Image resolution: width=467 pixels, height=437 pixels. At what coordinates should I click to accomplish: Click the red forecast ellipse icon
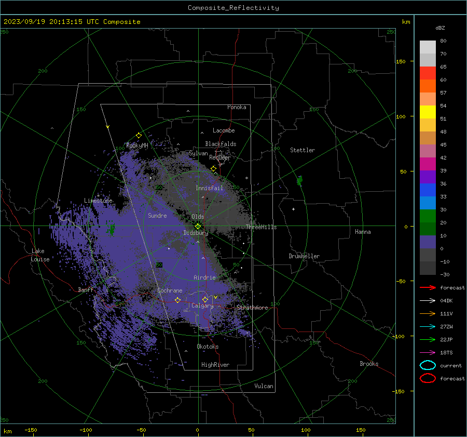(x=428, y=378)
